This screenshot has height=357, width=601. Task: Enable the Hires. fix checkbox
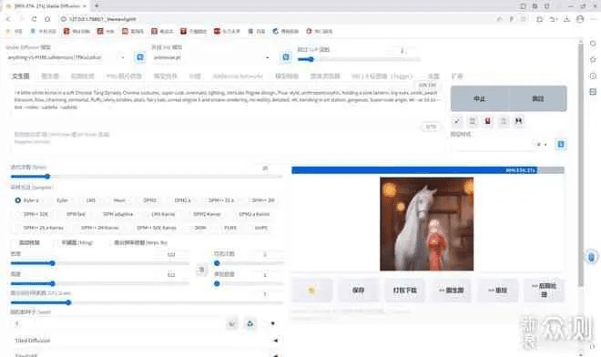point(138,243)
